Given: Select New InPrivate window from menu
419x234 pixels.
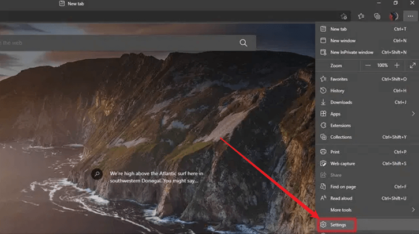Looking at the screenshot, I should 351,52.
